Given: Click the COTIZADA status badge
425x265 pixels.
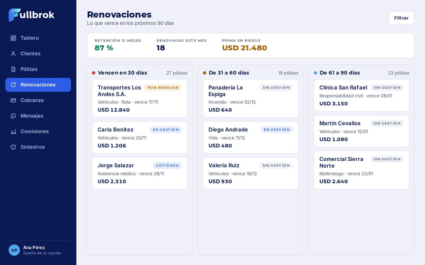Looking at the screenshot, I should 167,165.
